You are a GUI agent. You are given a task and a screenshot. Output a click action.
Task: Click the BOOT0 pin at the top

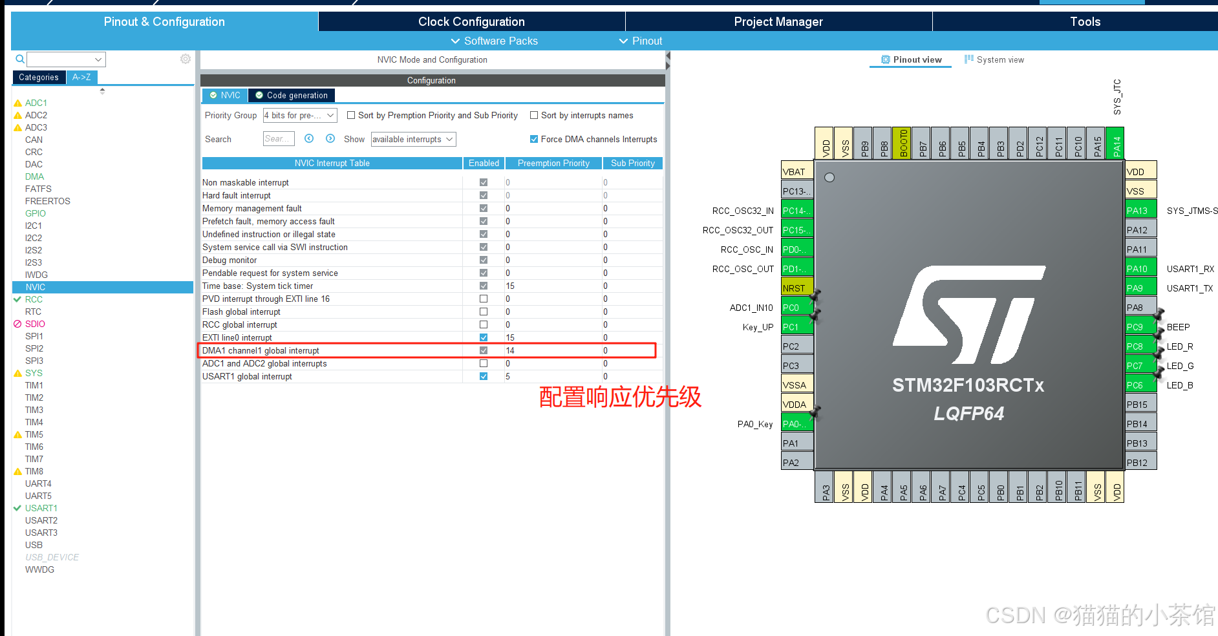(903, 143)
